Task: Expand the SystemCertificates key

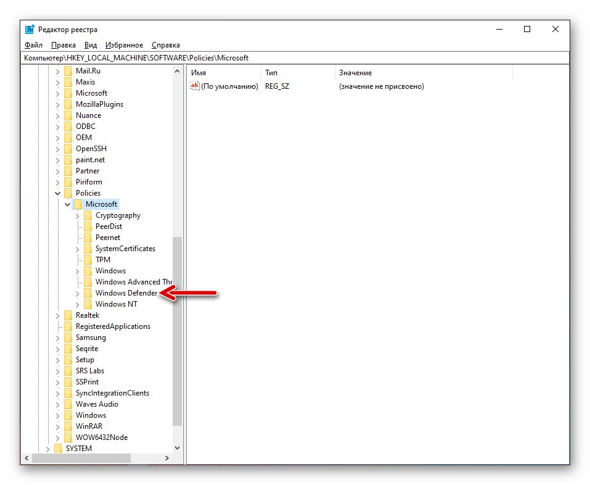Action: point(77,249)
